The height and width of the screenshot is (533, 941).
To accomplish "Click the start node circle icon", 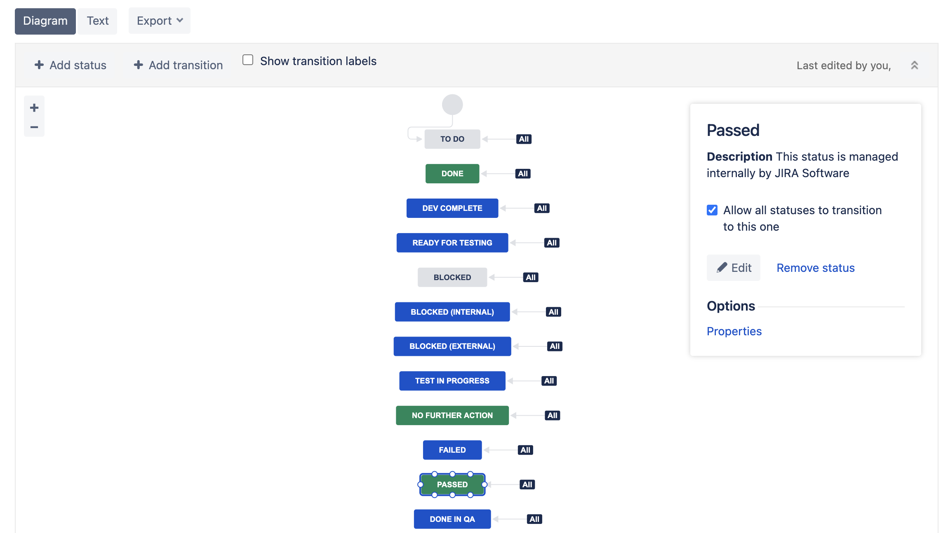I will click(x=452, y=104).
